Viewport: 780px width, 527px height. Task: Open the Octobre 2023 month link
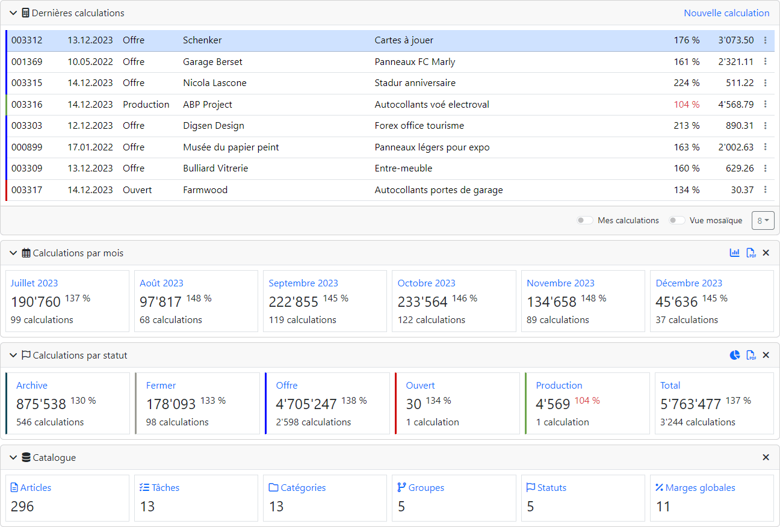(x=427, y=283)
